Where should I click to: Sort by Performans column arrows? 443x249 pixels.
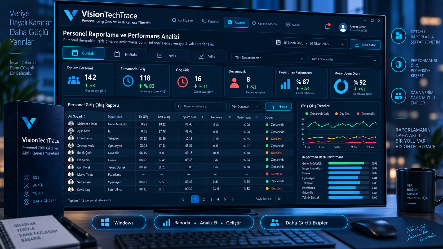(x=256, y=117)
